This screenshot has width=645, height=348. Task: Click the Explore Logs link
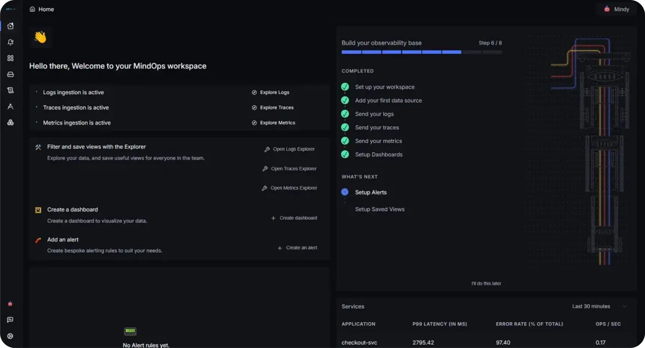point(275,92)
